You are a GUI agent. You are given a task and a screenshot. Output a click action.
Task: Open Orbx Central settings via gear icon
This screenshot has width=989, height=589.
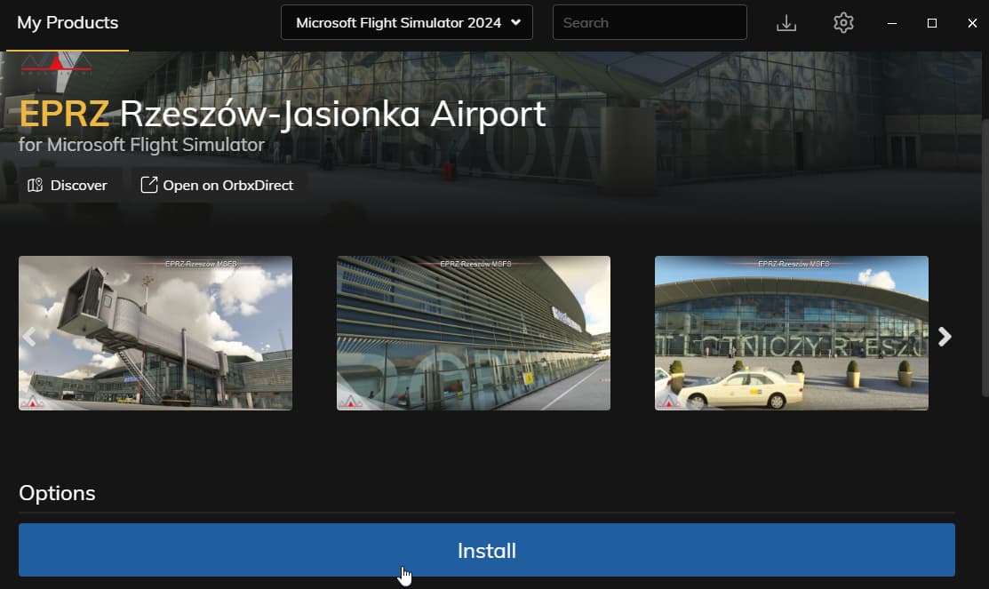(x=842, y=22)
